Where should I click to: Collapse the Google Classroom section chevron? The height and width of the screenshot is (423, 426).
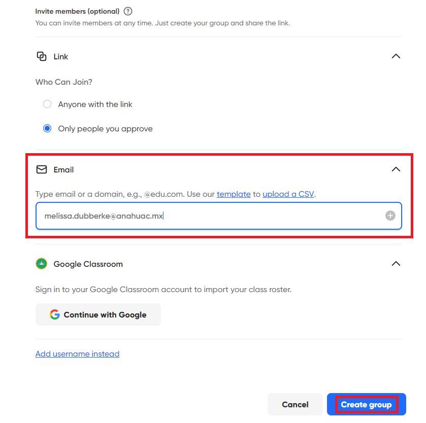[396, 264]
